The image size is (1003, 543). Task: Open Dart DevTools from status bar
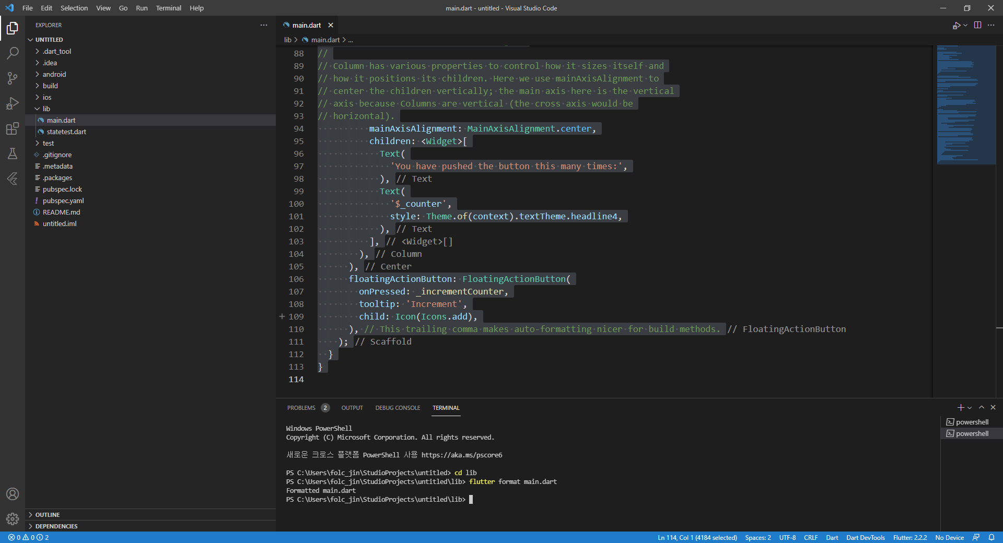coord(866,537)
